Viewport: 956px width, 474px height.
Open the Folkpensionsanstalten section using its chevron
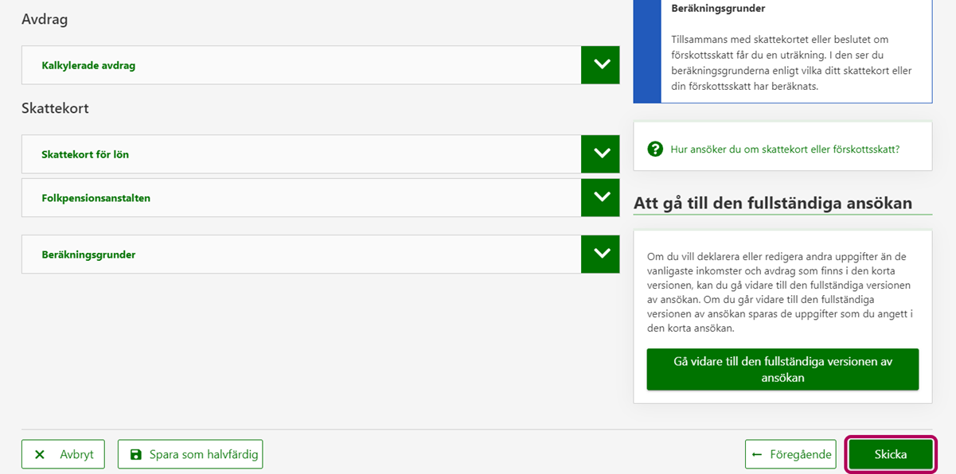600,197
